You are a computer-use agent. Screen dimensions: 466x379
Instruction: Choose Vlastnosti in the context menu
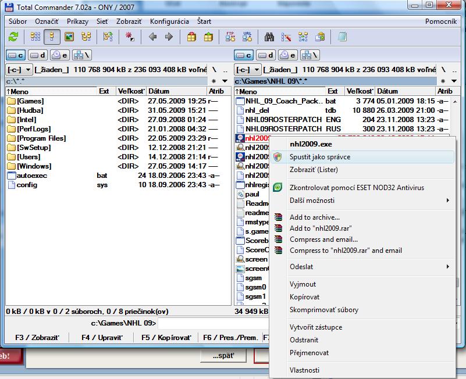click(362, 370)
